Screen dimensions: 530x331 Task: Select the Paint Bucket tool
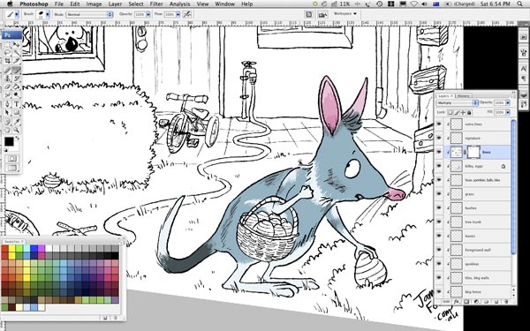(16, 87)
